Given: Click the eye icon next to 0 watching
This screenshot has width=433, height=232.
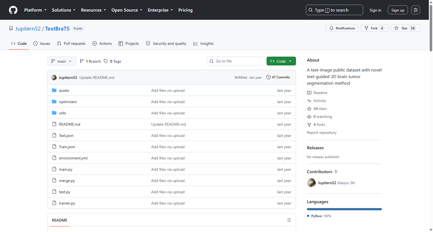Looking at the screenshot, I should pyautogui.click(x=309, y=117).
